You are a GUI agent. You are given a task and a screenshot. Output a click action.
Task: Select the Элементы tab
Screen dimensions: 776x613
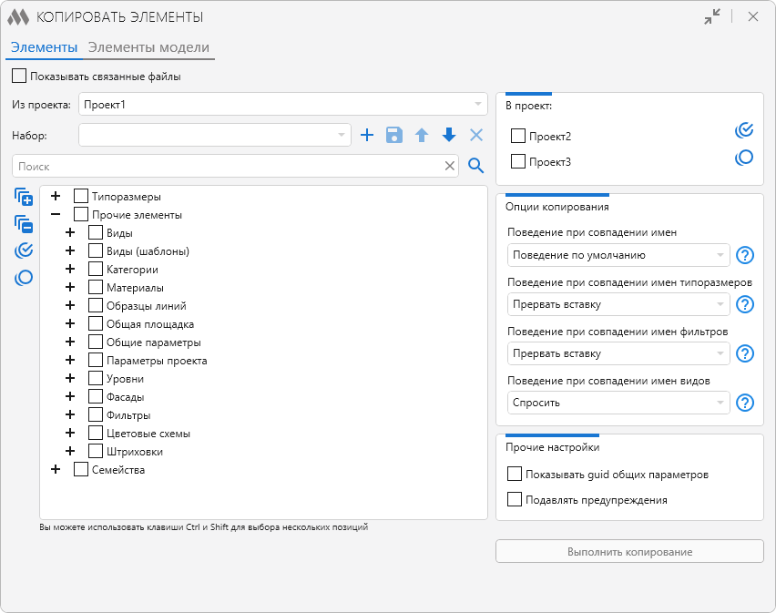click(44, 47)
